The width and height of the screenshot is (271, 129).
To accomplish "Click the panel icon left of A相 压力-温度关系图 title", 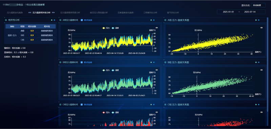I will [166, 20].
